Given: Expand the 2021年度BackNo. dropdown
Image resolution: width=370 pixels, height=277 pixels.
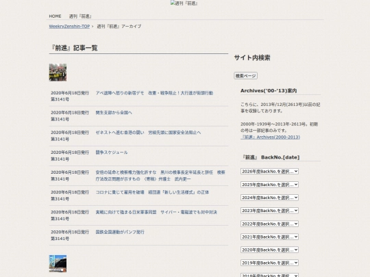Looking at the screenshot, I should (269, 237).
